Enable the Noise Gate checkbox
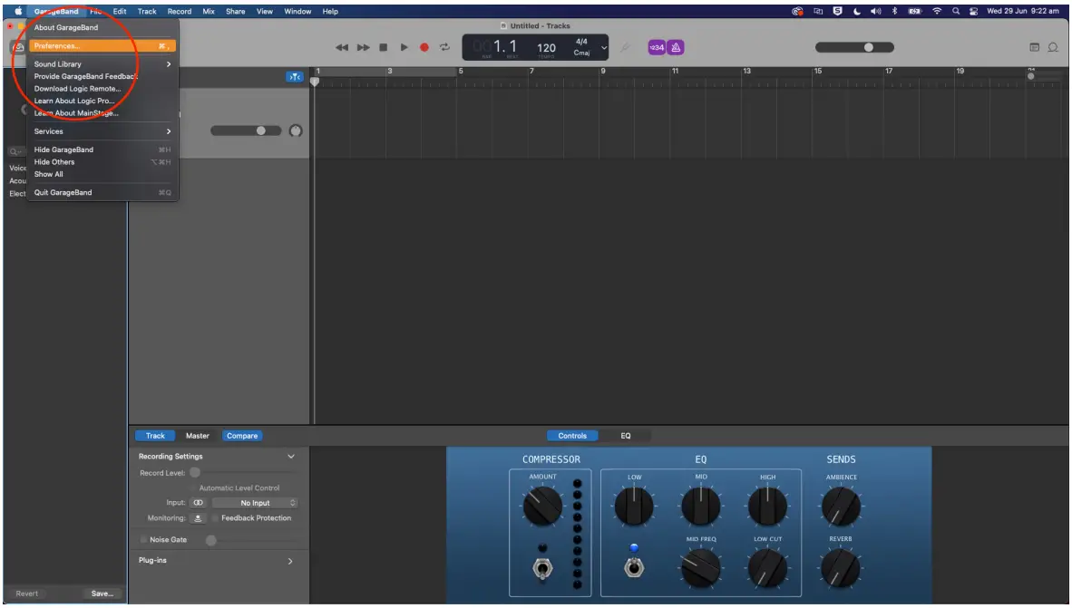 tap(142, 538)
